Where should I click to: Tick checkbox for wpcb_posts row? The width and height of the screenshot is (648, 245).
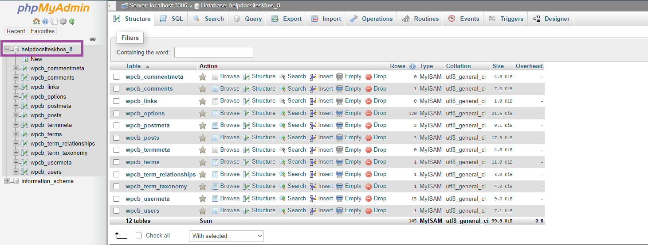click(117, 138)
